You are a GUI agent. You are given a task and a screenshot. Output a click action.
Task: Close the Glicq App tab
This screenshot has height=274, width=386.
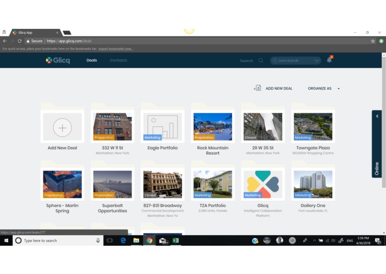coord(57,32)
